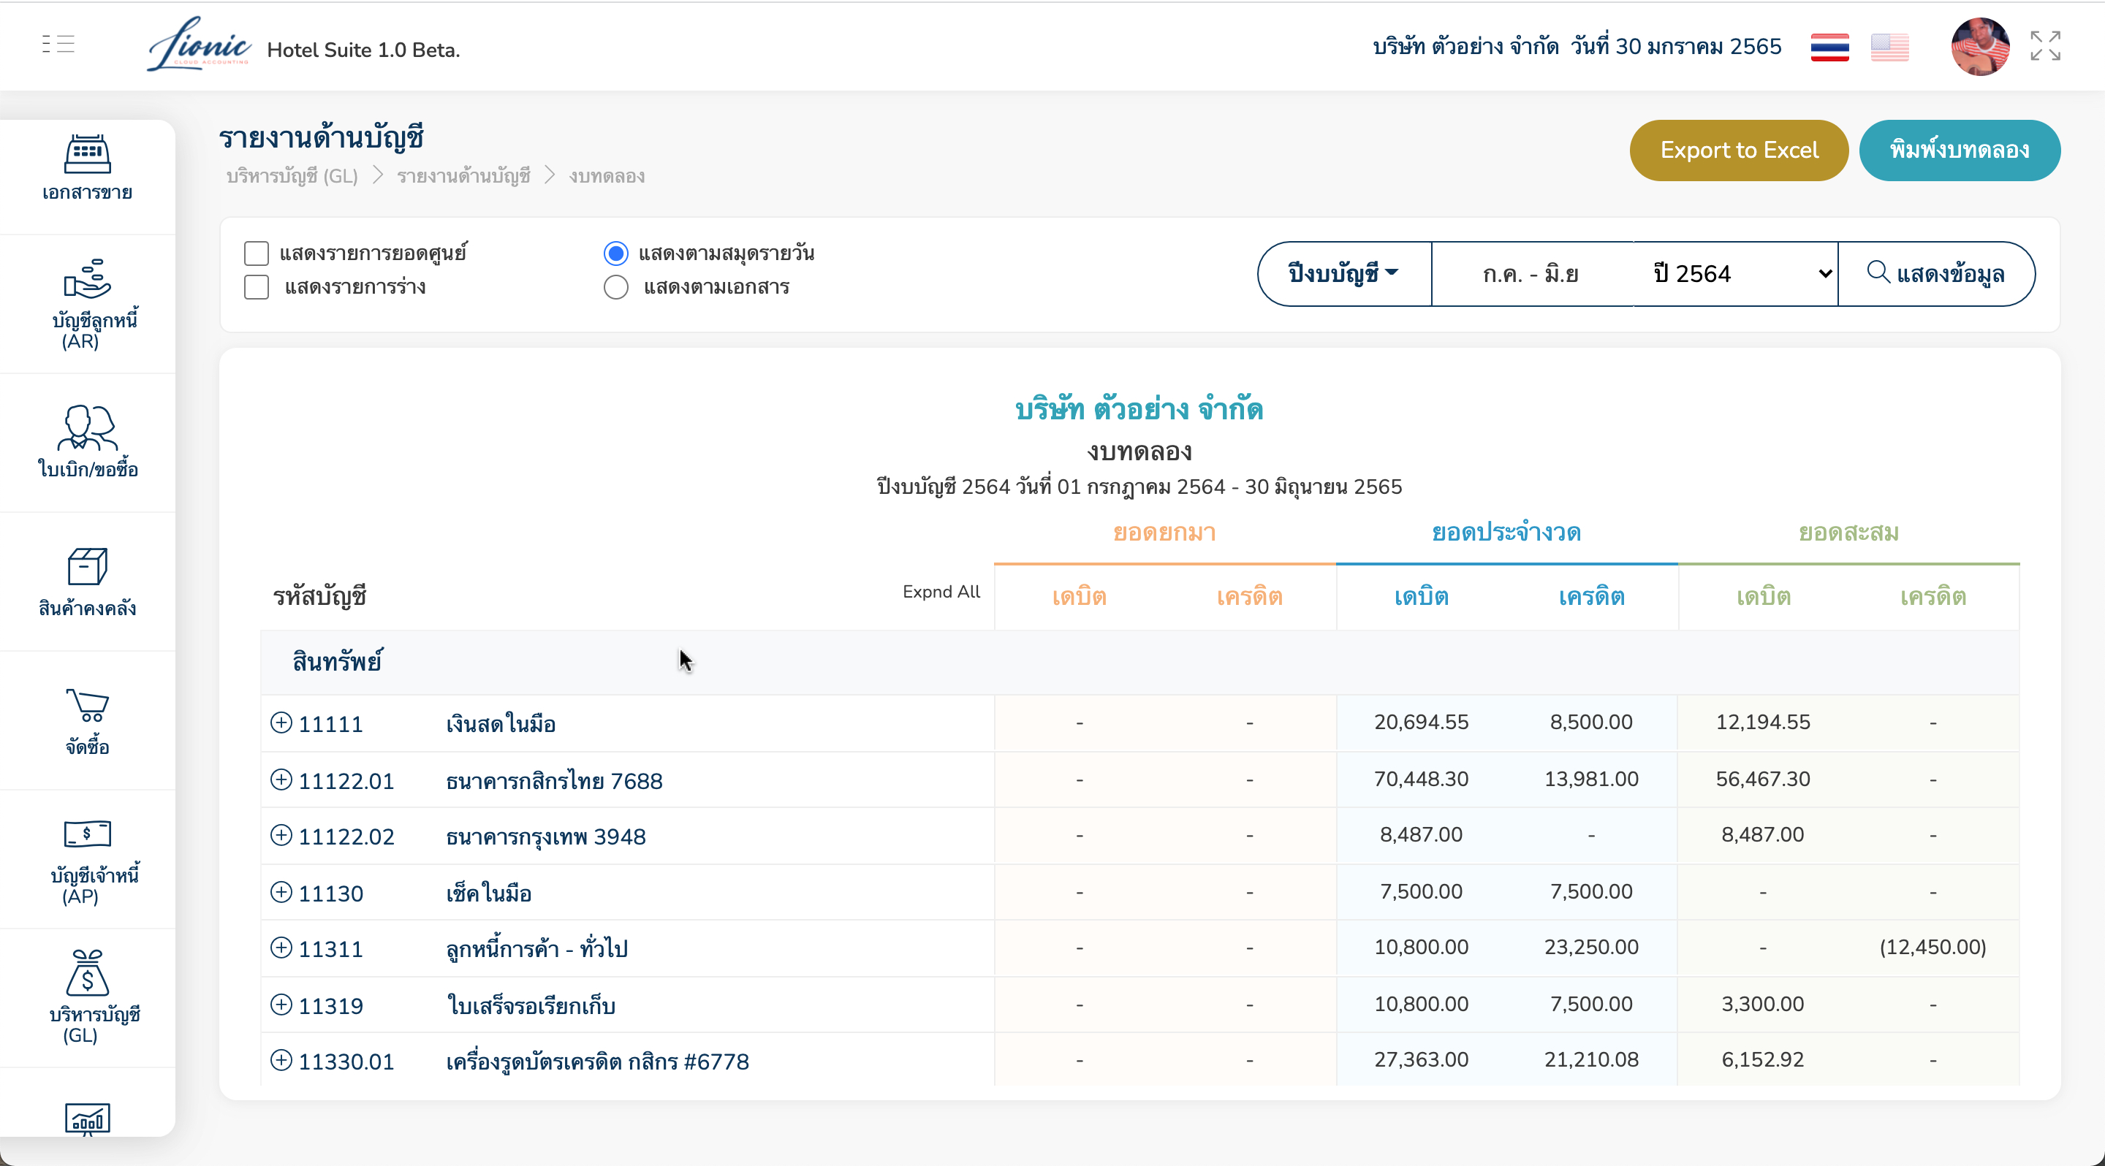Open บัญชีเจ้าหนี้ (AP) module icon
This screenshot has width=2105, height=1166.
coord(88,834)
